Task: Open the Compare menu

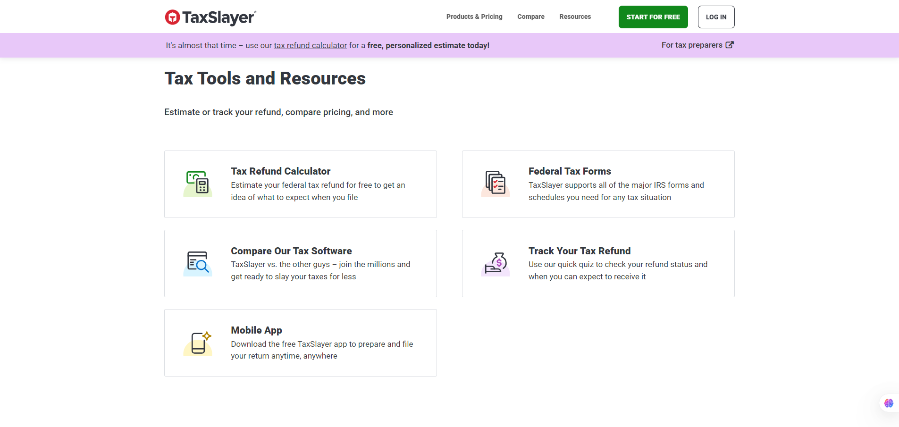Action: [x=531, y=17]
